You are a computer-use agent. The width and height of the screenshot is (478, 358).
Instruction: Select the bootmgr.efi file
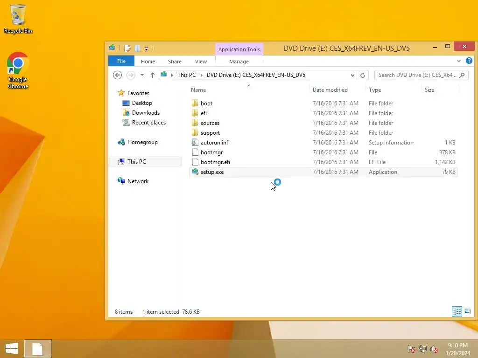click(211, 162)
